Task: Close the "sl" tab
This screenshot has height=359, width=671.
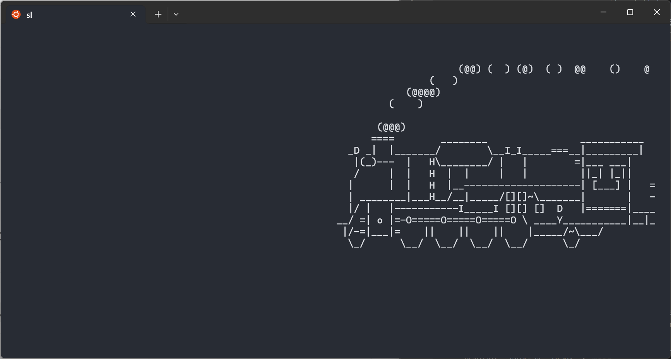Action: pyautogui.click(x=133, y=14)
